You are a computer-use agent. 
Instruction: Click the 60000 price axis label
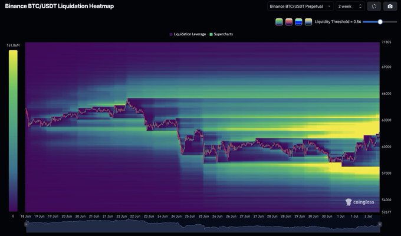[386, 147]
